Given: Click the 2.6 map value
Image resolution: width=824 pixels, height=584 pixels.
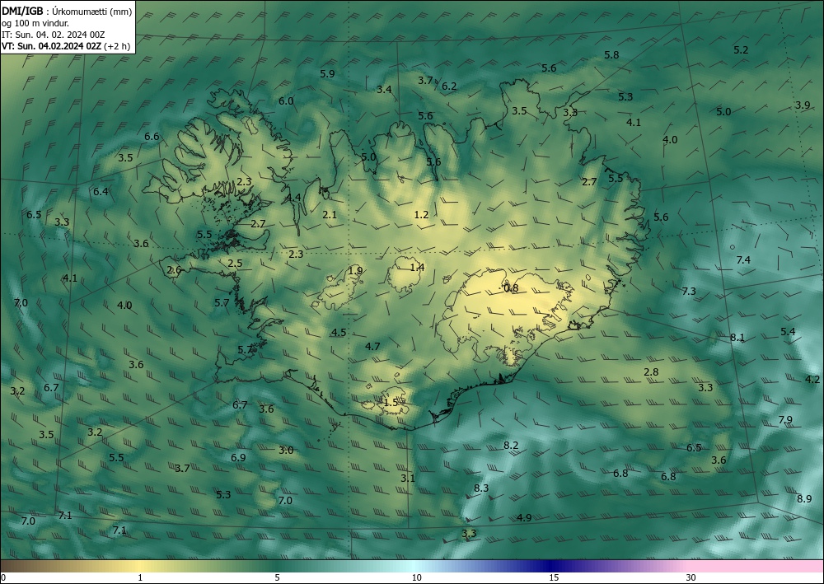Looking at the screenshot, I should point(174,270).
